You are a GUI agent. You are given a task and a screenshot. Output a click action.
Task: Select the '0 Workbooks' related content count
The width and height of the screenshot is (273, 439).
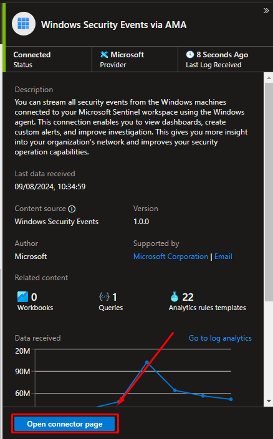coord(35,301)
